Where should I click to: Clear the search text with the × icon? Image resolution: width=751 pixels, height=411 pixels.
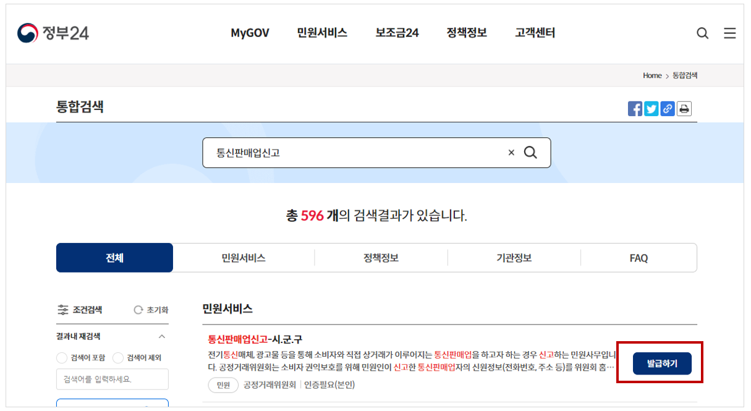click(511, 152)
